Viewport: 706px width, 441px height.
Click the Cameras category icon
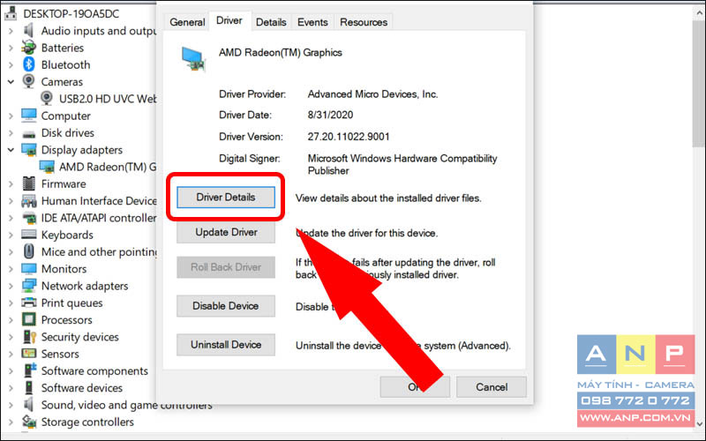29,81
